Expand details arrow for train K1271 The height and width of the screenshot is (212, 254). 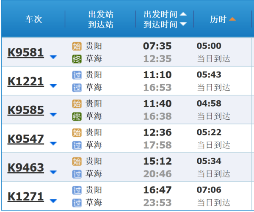click(53, 201)
